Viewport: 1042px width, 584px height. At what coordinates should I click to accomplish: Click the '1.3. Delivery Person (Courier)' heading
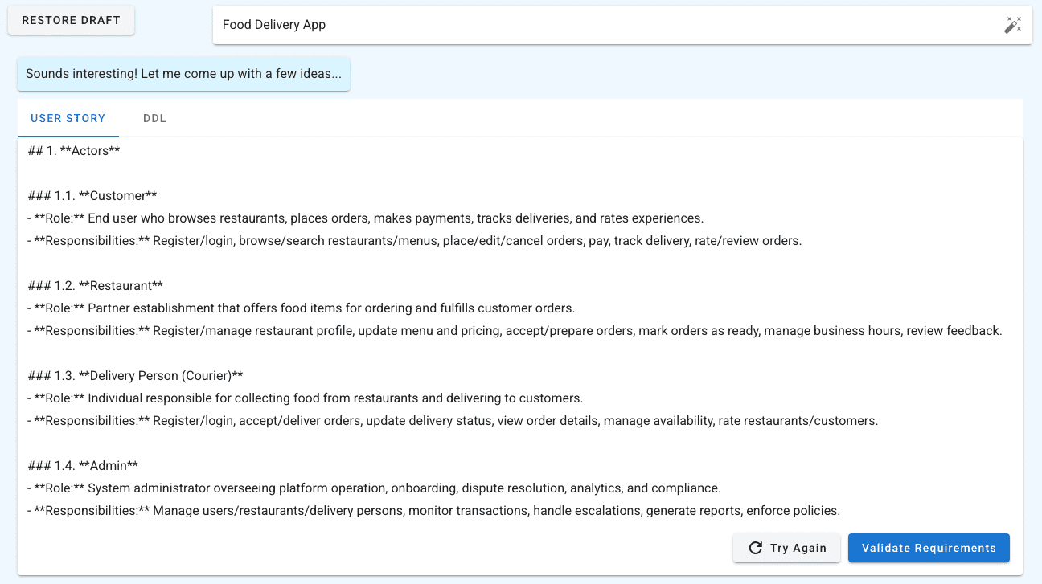[135, 376]
